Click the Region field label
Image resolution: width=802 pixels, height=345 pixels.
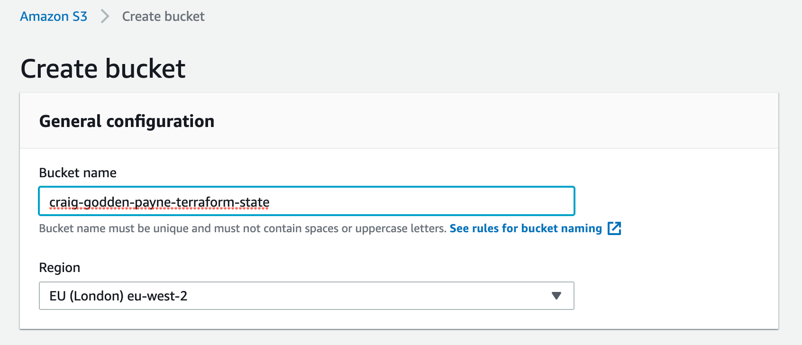coord(59,268)
